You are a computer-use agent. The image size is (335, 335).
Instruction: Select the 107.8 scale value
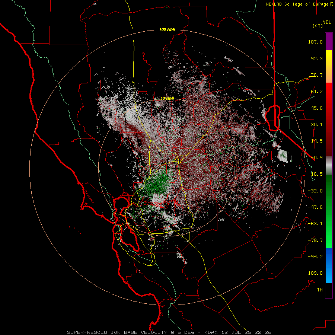(x=315, y=42)
